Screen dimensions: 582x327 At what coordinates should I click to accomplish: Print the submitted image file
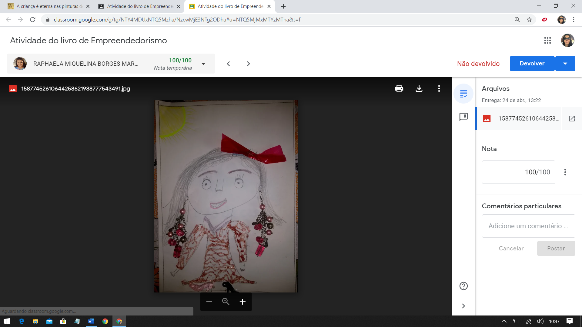click(399, 88)
